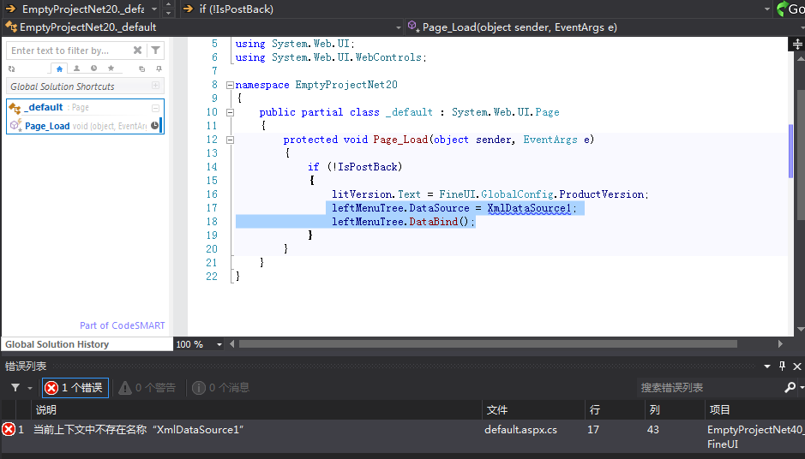Screen dimensions: 805x459
Task: Click the red error icon on row 1
Action: coord(9,429)
